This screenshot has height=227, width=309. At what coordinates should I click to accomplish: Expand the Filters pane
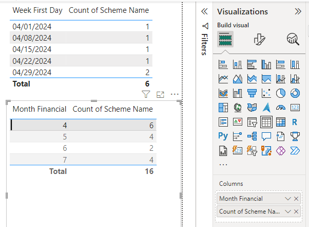pos(204,11)
